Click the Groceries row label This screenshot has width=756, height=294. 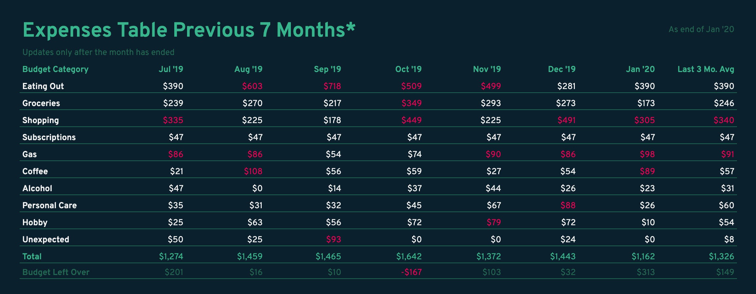point(41,103)
